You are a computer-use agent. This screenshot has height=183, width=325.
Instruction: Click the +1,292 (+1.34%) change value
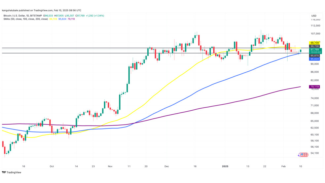point(95,16)
